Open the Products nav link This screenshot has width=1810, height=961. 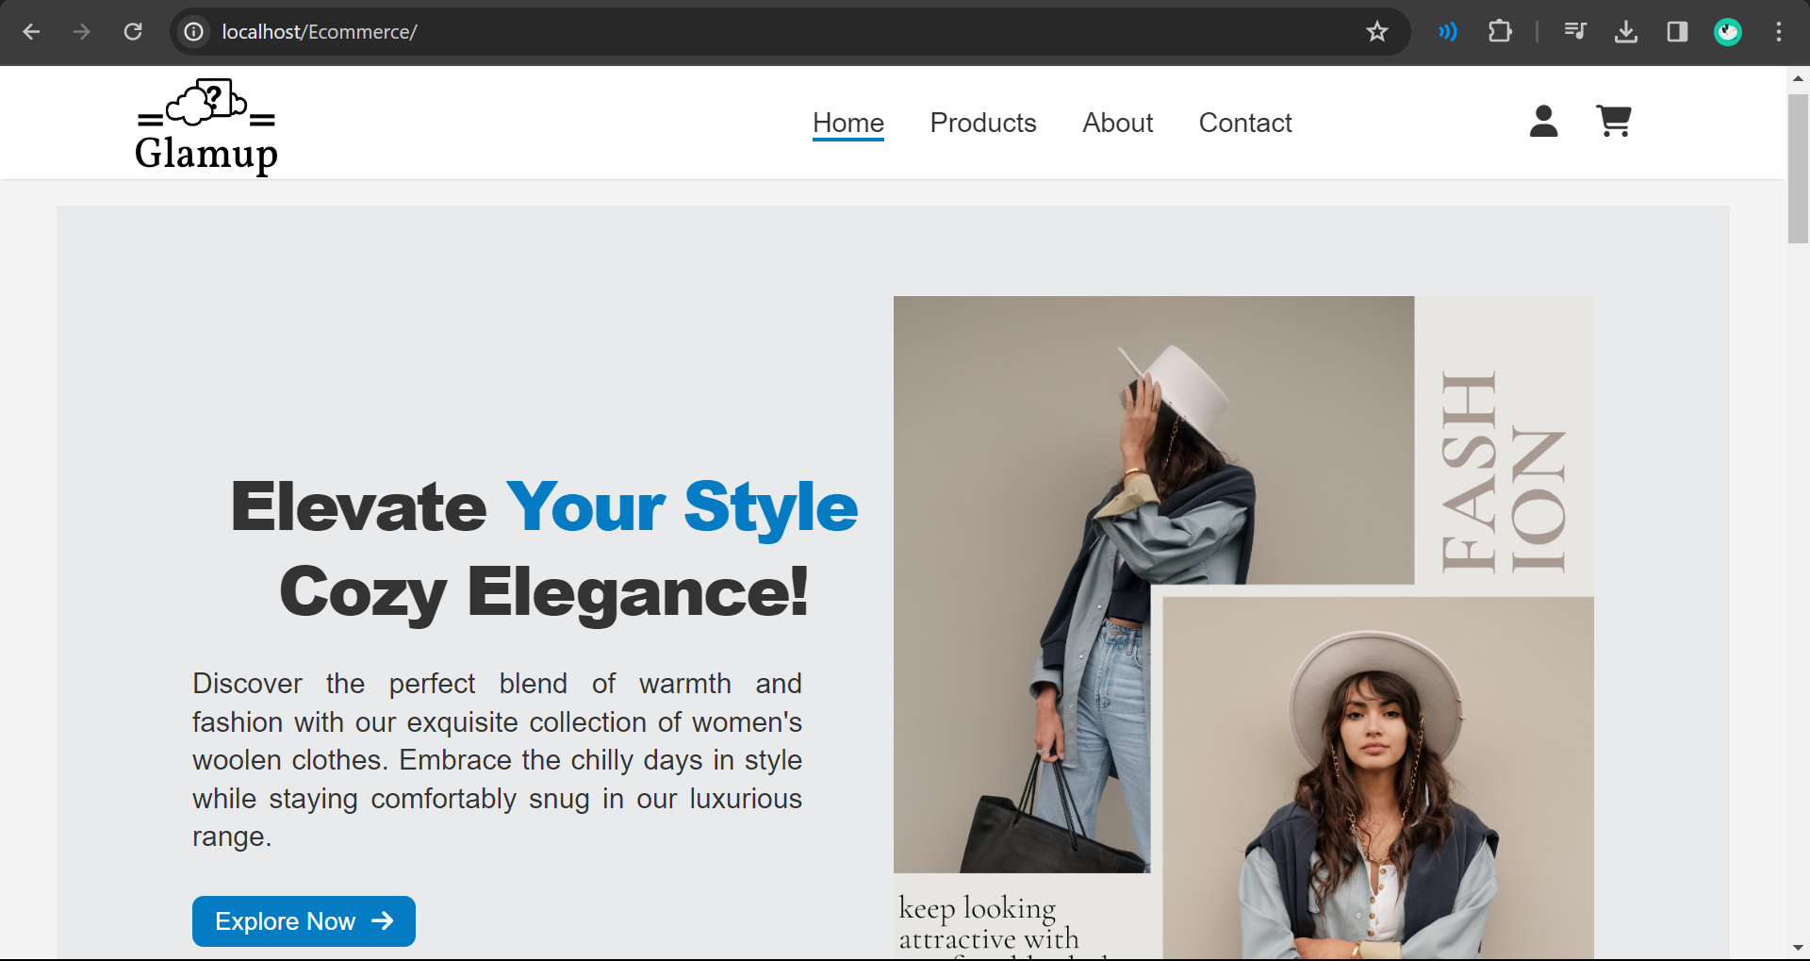(x=983, y=124)
